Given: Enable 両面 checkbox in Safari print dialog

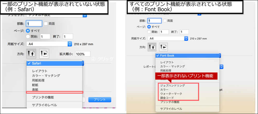Looking at the screenshot, I should 46,24.
